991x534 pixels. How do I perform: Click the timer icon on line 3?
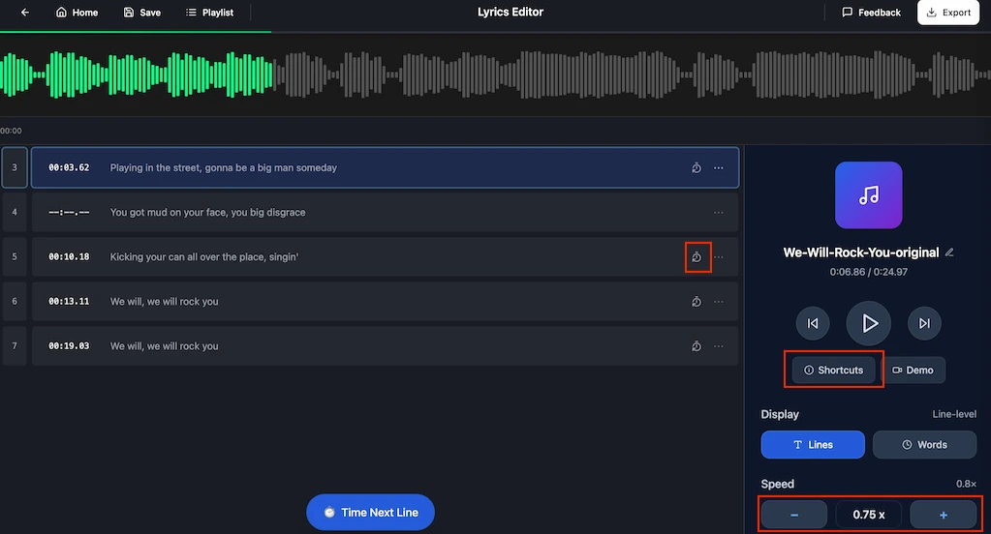(697, 168)
